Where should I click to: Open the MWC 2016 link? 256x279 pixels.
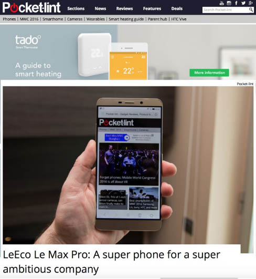coord(29,19)
